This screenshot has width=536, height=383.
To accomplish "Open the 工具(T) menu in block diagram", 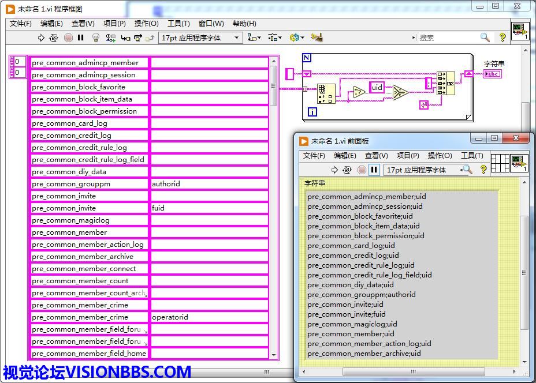I will coord(178,24).
